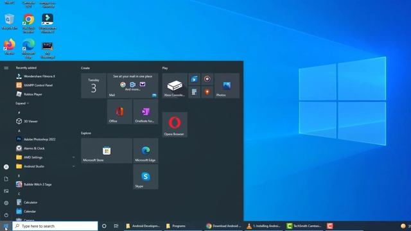Switch to TechSmith Camtasia taskbar window
Viewport: 411px width, 231px height.
[304, 226]
